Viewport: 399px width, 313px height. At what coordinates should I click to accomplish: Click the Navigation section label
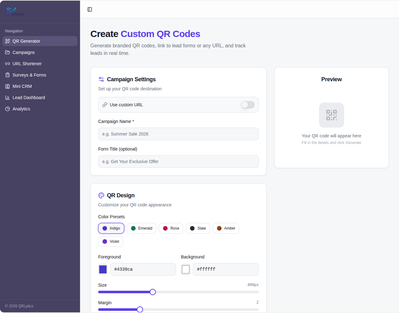(14, 31)
